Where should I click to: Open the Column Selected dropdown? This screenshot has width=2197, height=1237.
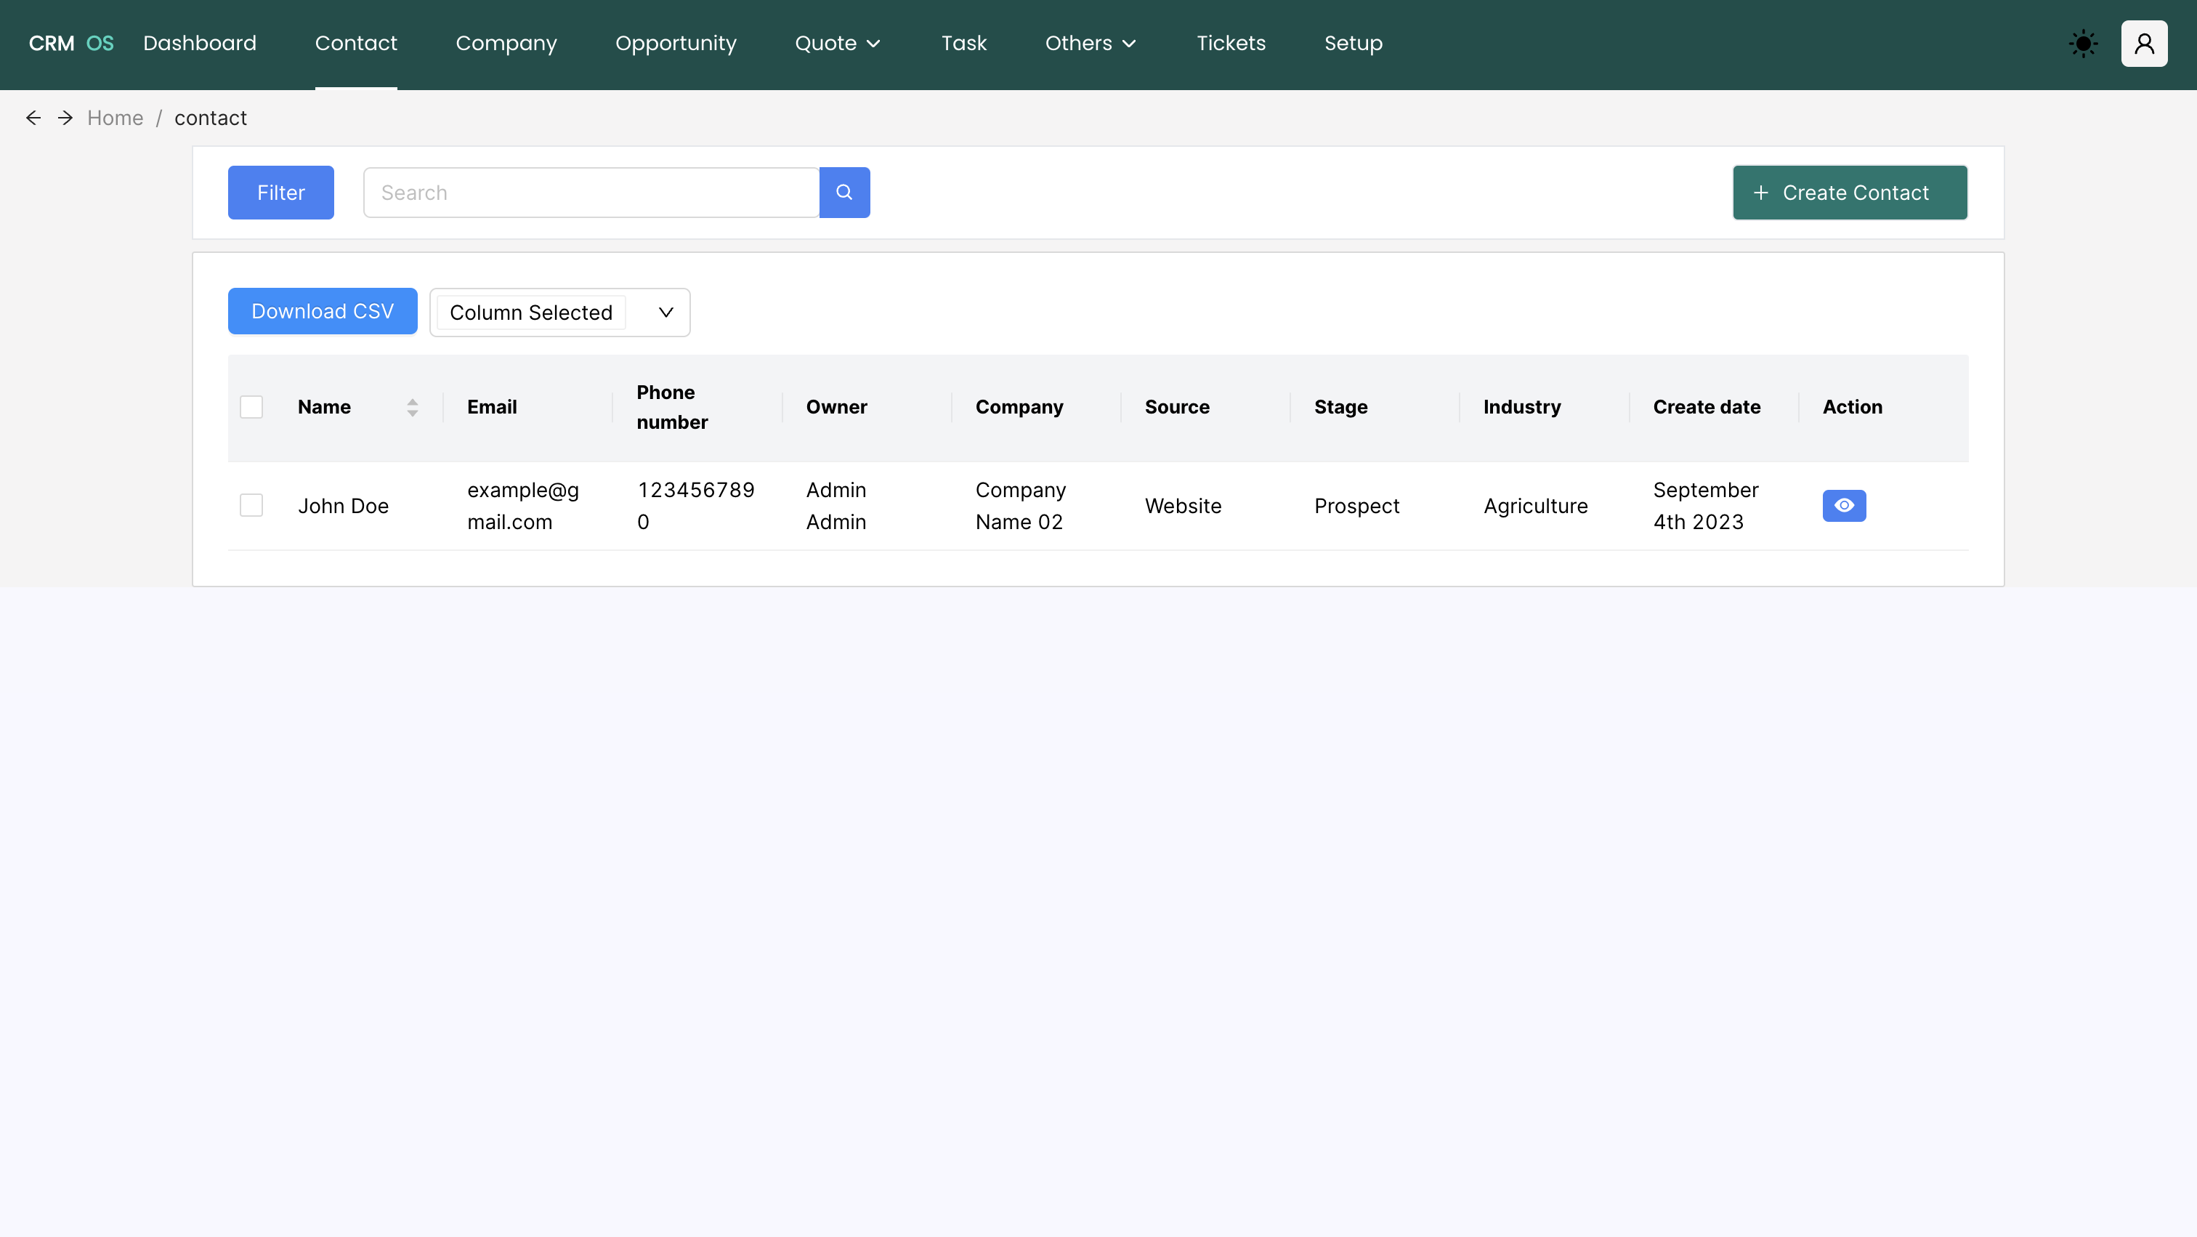click(559, 313)
